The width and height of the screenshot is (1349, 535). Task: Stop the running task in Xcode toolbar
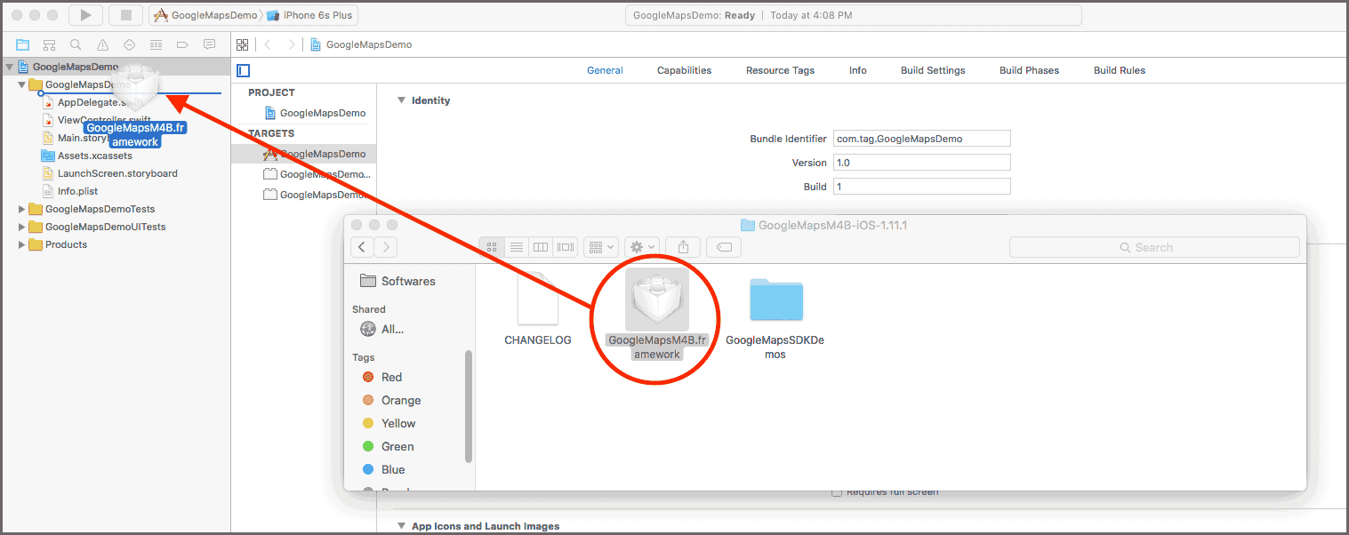click(125, 15)
